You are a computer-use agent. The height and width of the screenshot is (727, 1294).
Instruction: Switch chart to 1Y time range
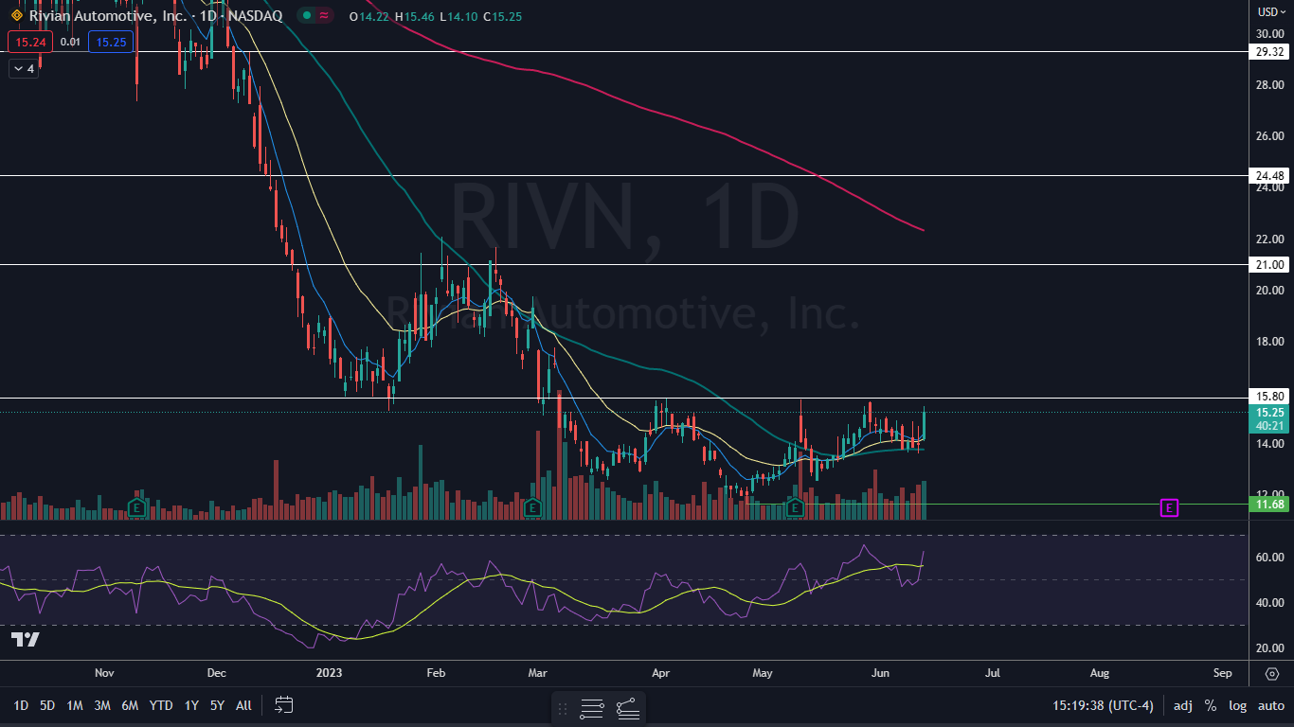191,705
